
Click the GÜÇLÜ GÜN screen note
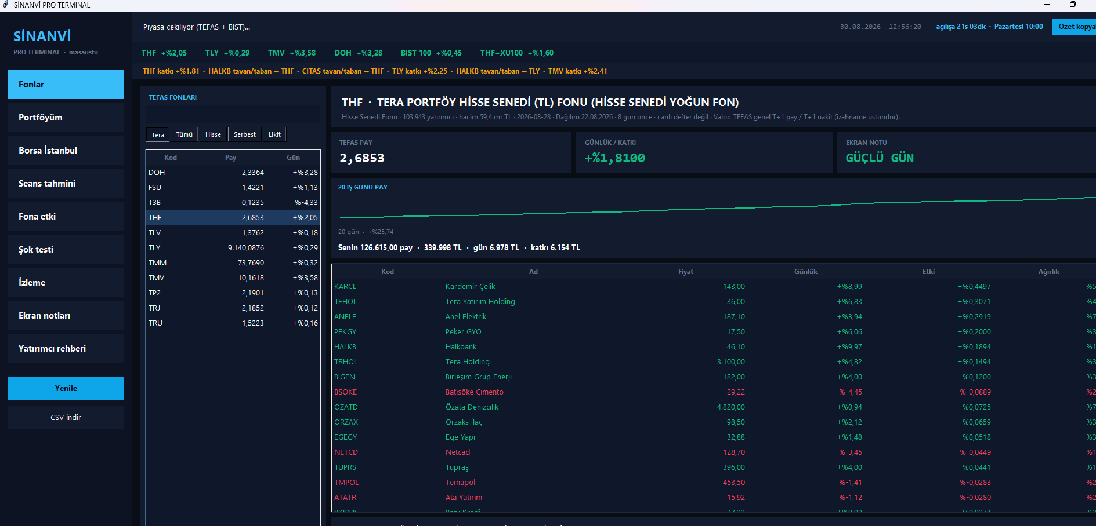(880, 158)
